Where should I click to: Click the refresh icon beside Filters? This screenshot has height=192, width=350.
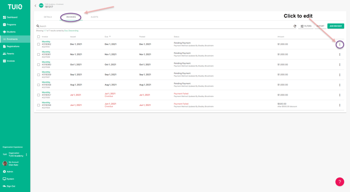click(x=295, y=26)
